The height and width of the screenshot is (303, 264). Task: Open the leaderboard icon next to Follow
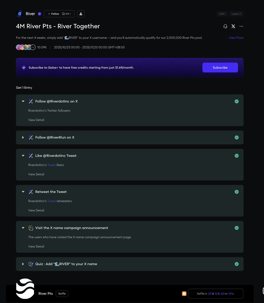(81, 14)
